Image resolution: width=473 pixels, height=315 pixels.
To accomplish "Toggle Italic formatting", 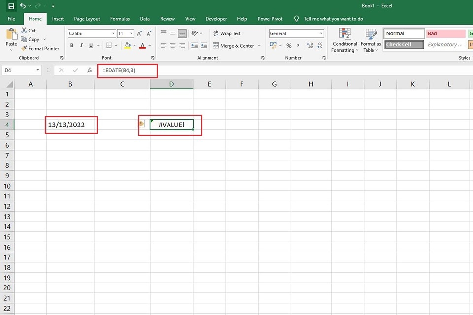I will [x=81, y=45].
